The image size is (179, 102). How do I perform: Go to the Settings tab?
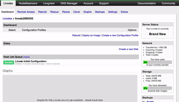(113, 12)
